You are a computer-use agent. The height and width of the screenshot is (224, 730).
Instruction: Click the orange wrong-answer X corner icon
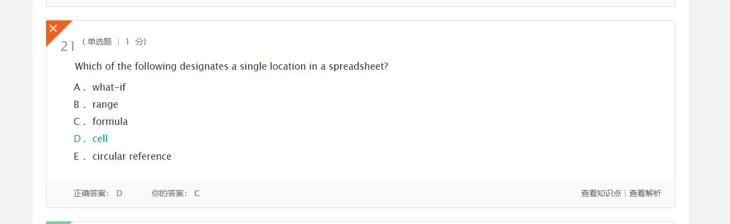pyautogui.click(x=54, y=29)
